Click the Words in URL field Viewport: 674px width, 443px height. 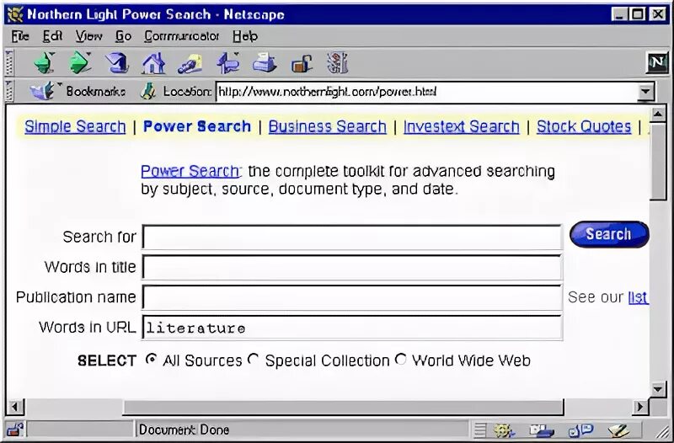pyautogui.click(x=351, y=328)
